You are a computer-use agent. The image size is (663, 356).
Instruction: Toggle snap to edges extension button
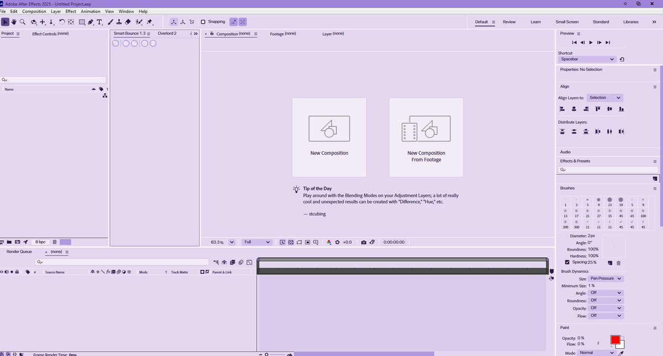coord(234,22)
